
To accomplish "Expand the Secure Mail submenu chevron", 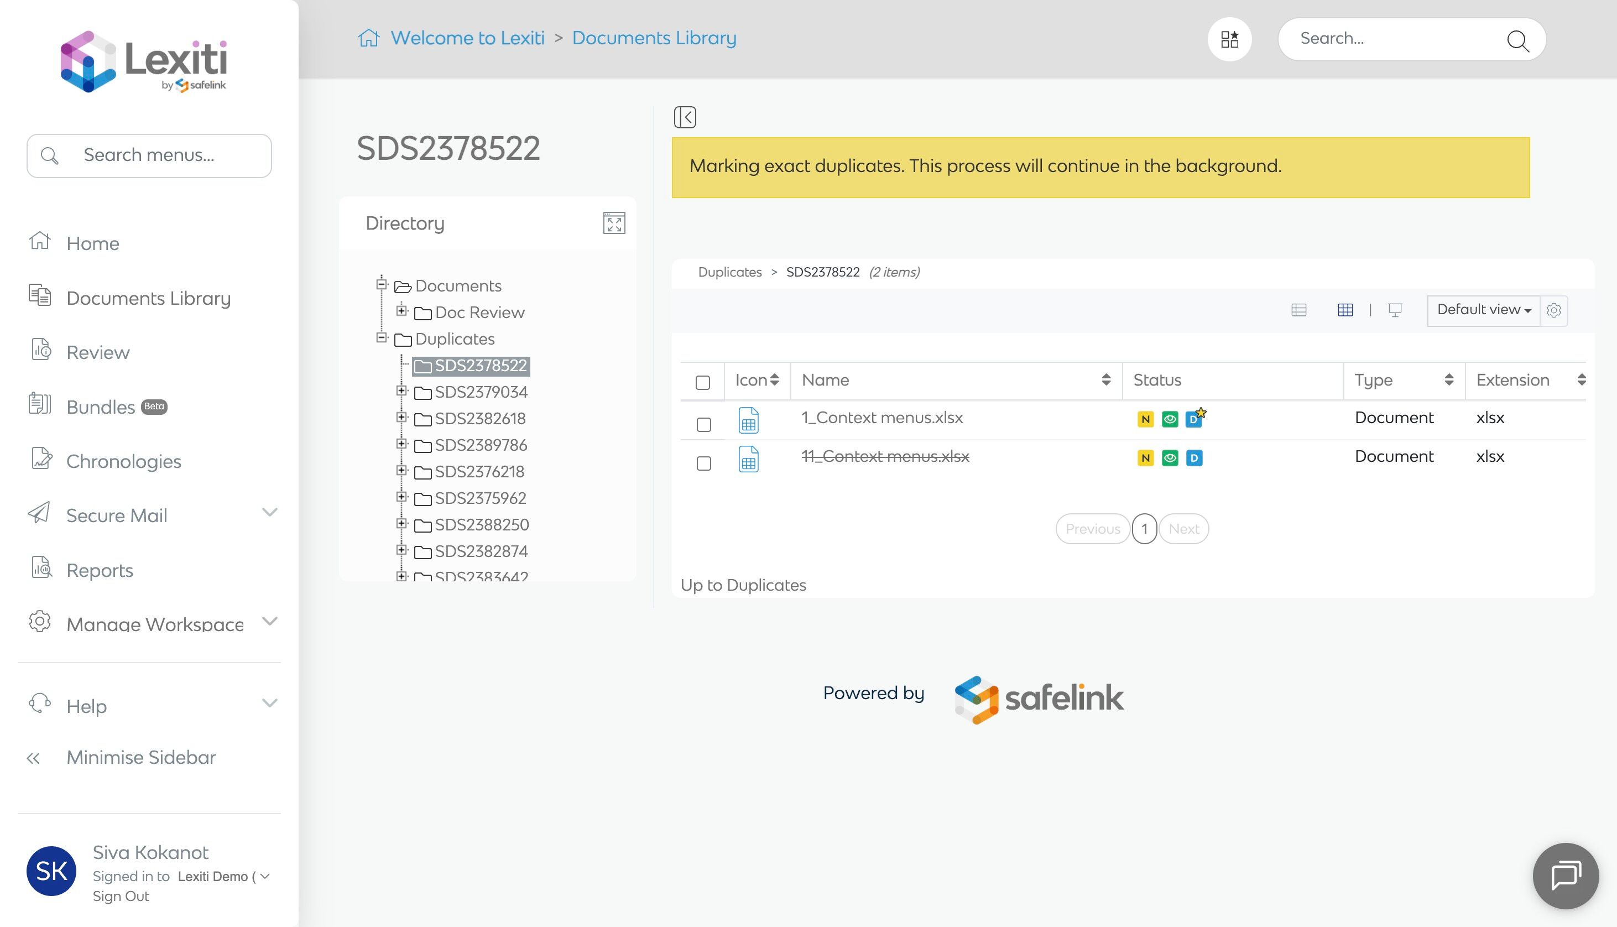I will 270,513.
